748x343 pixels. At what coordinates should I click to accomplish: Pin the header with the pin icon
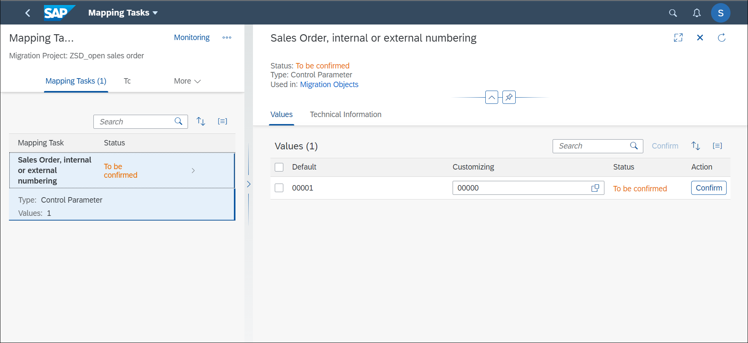point(509,97)
